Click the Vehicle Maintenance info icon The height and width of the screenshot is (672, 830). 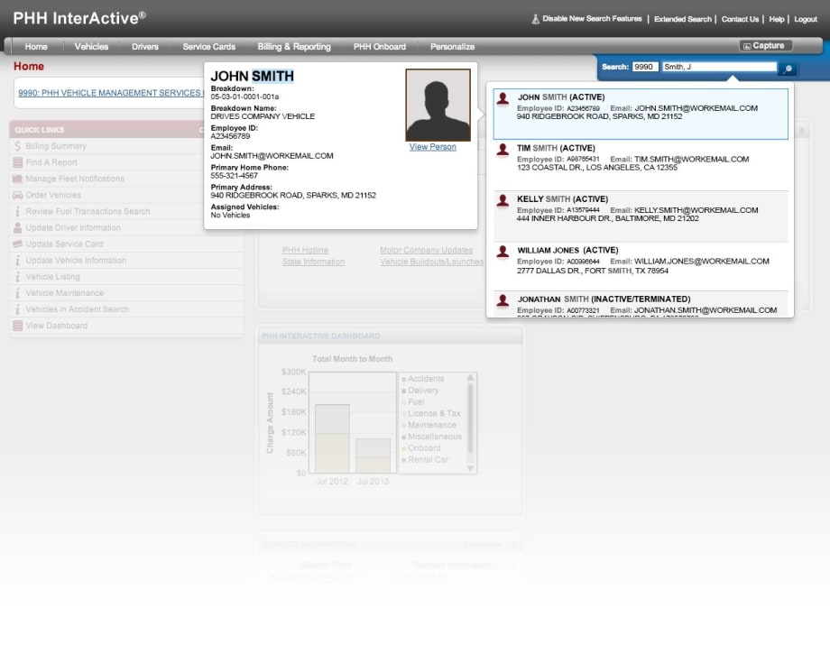(x=17, y=293)
